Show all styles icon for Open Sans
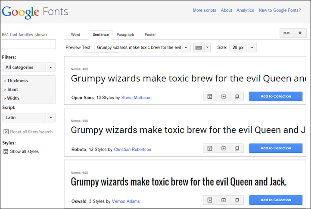Screen dimensions: 311x209 [x=210, y=96]
